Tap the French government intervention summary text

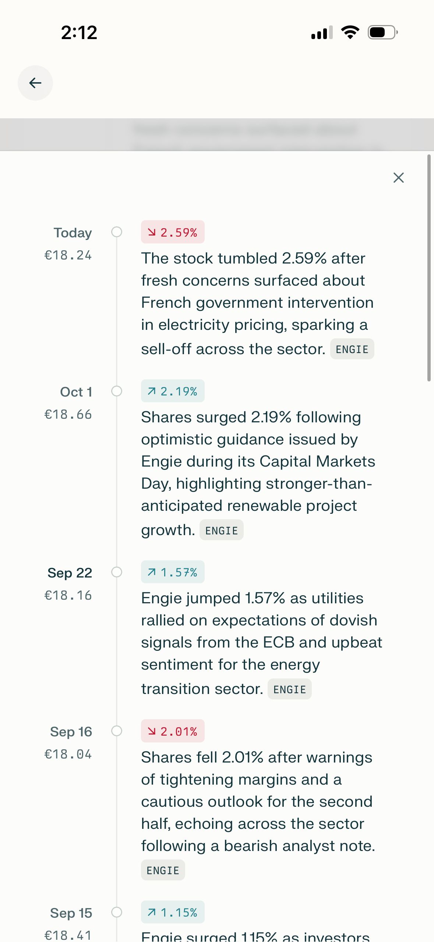pos(257,303)
